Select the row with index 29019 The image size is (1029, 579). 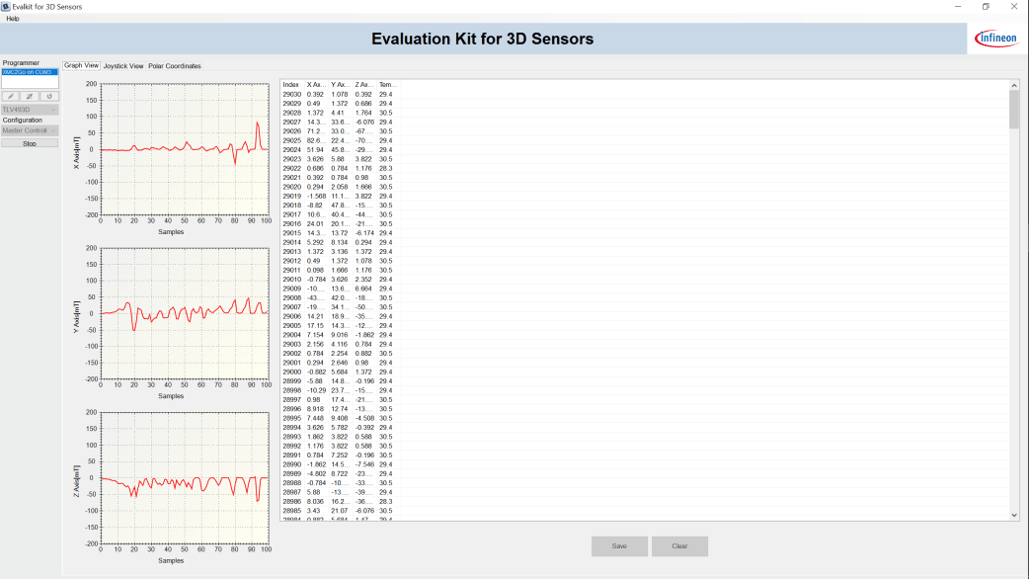point(340,197)
